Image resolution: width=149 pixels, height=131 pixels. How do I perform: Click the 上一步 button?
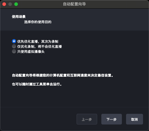coord(87,119)
